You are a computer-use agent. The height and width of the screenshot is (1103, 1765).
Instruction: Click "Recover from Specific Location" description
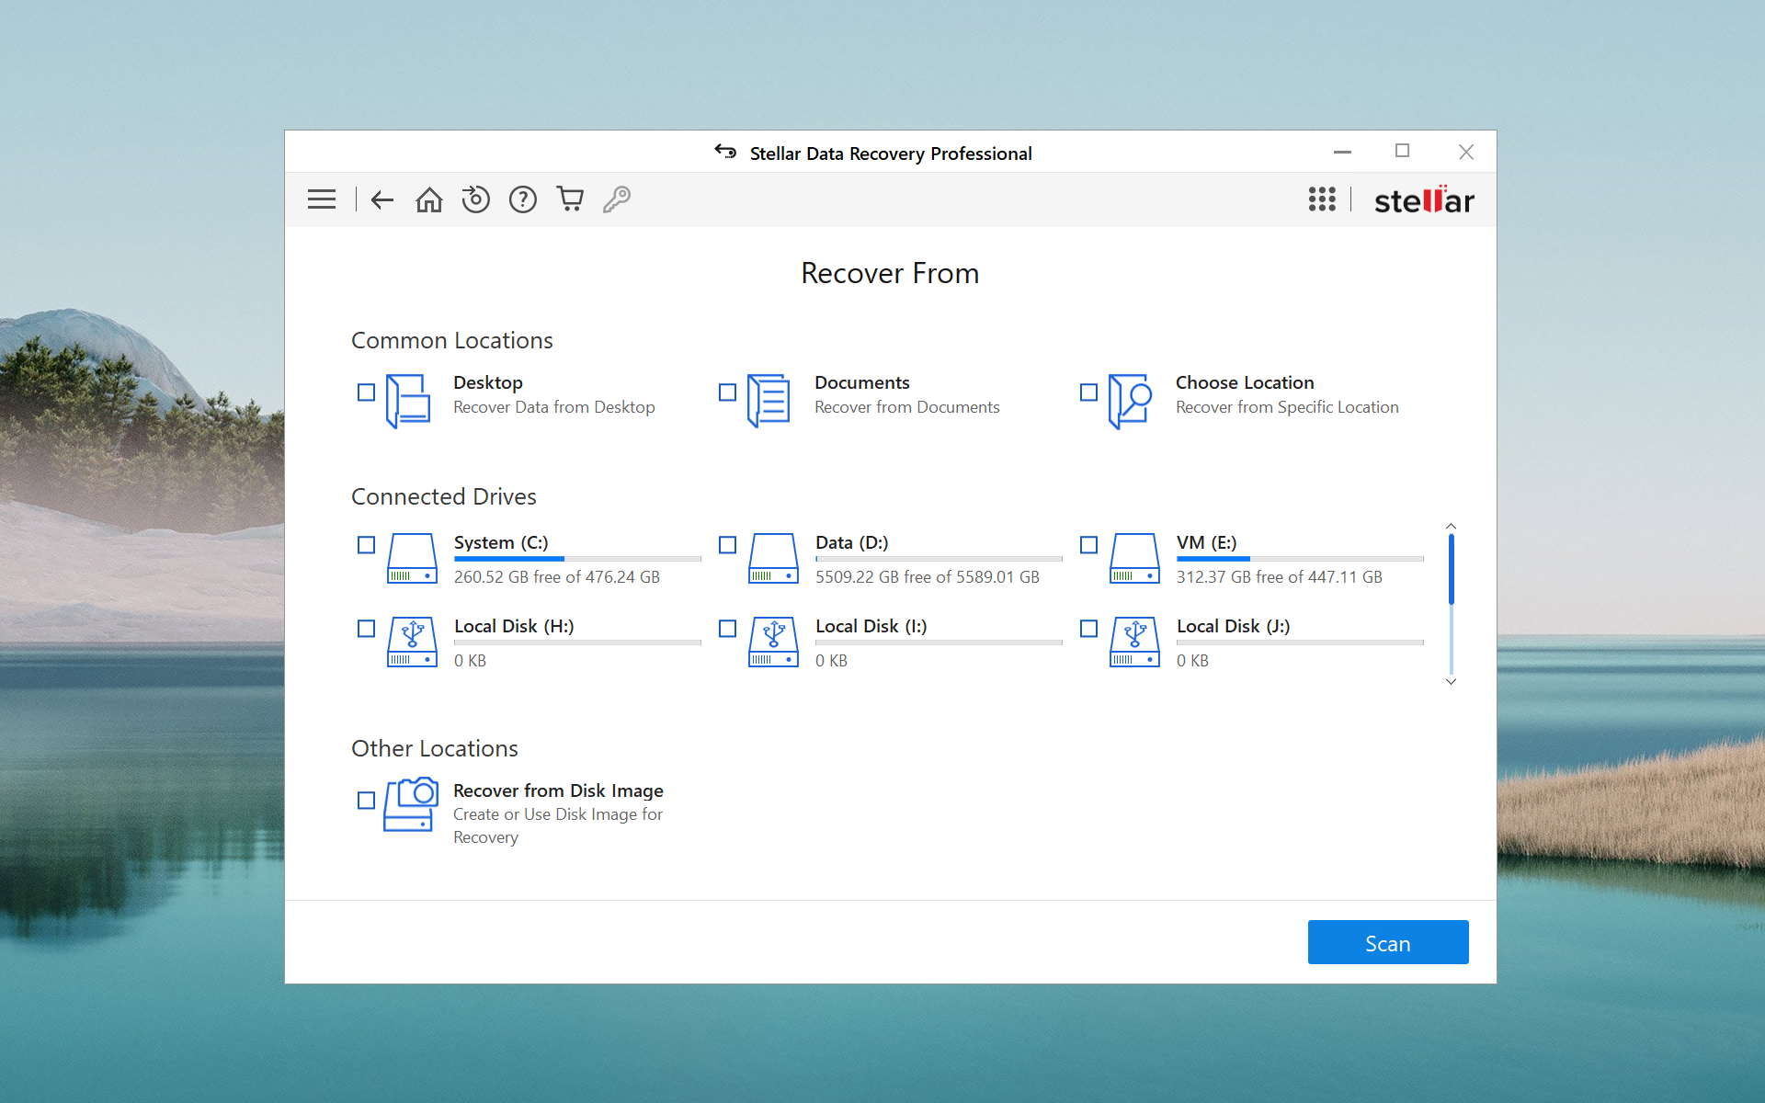point(1287,407)
